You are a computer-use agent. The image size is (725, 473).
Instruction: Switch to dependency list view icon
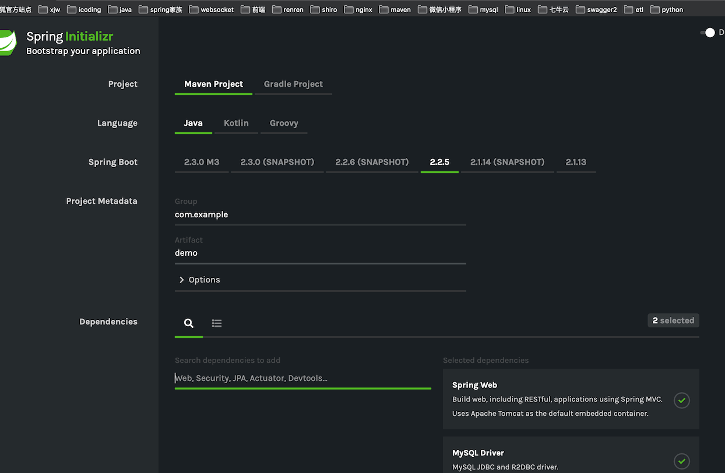217,323
